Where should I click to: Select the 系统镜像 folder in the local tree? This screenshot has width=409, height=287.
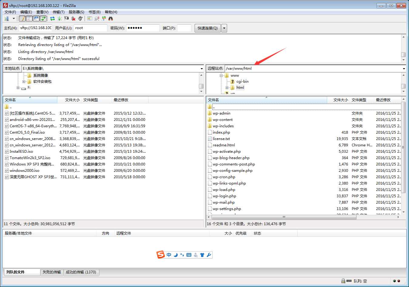(x=41, y=75)
